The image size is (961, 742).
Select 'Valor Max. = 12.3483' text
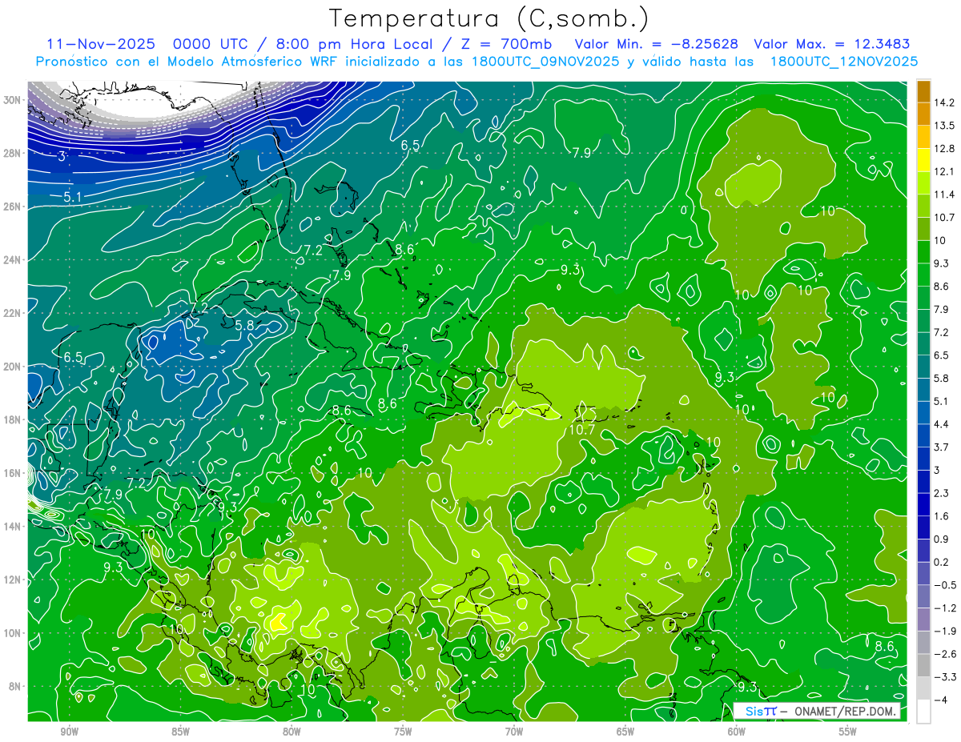pyautogui.click(x=832, y=44)
